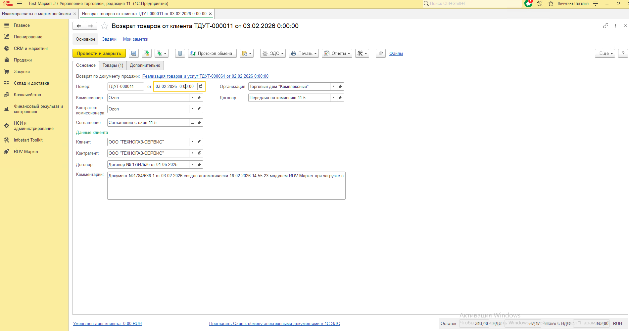This screenshot has height=331, width=629.
Task: Expand the client Контрагент dropdown
Action: 192,153
